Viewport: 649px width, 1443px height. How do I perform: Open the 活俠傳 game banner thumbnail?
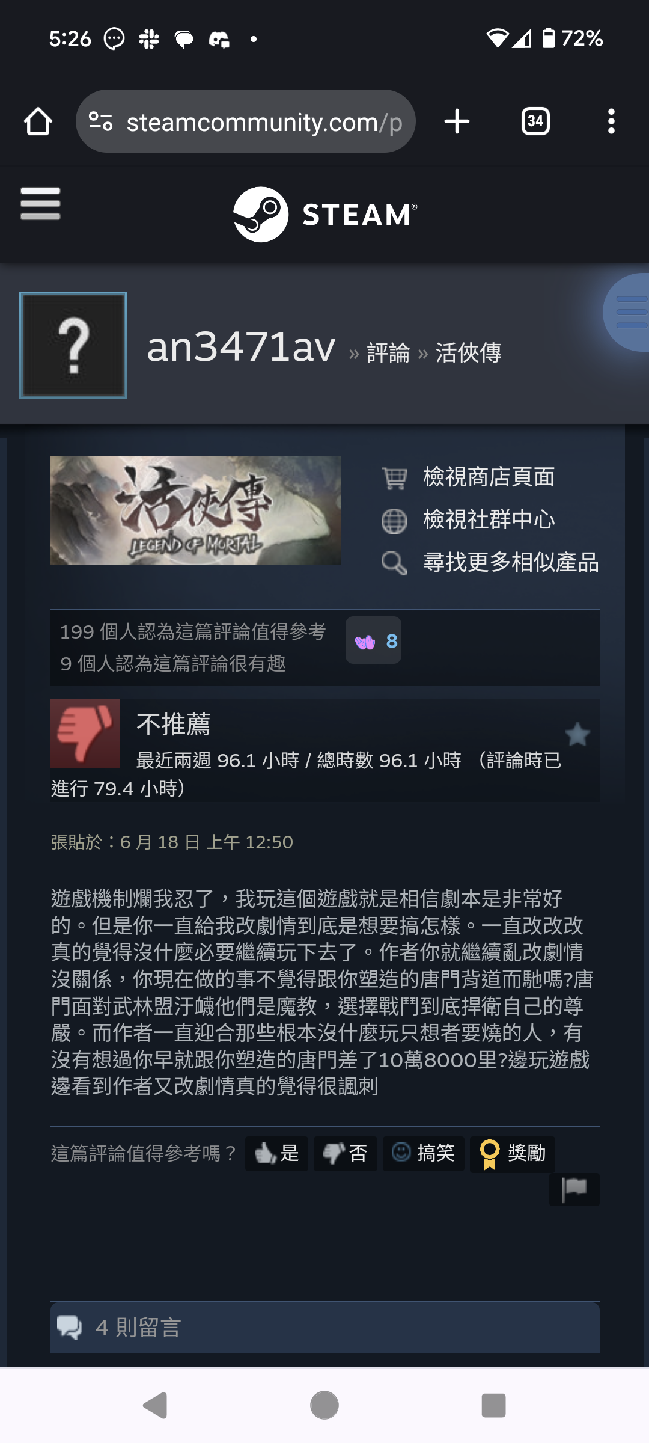(195, 510)
